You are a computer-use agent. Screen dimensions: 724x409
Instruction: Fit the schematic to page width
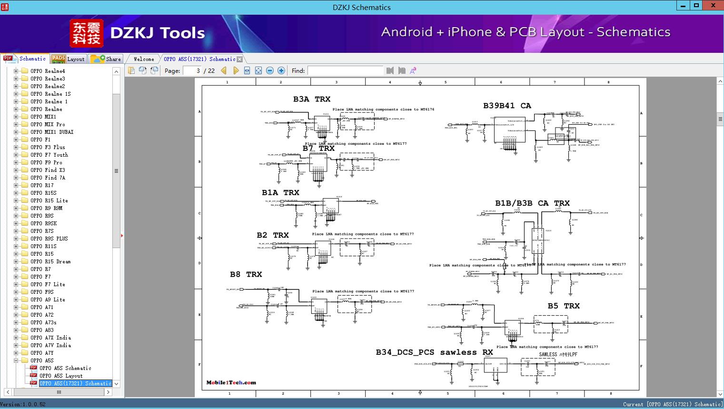coord(247,70)
